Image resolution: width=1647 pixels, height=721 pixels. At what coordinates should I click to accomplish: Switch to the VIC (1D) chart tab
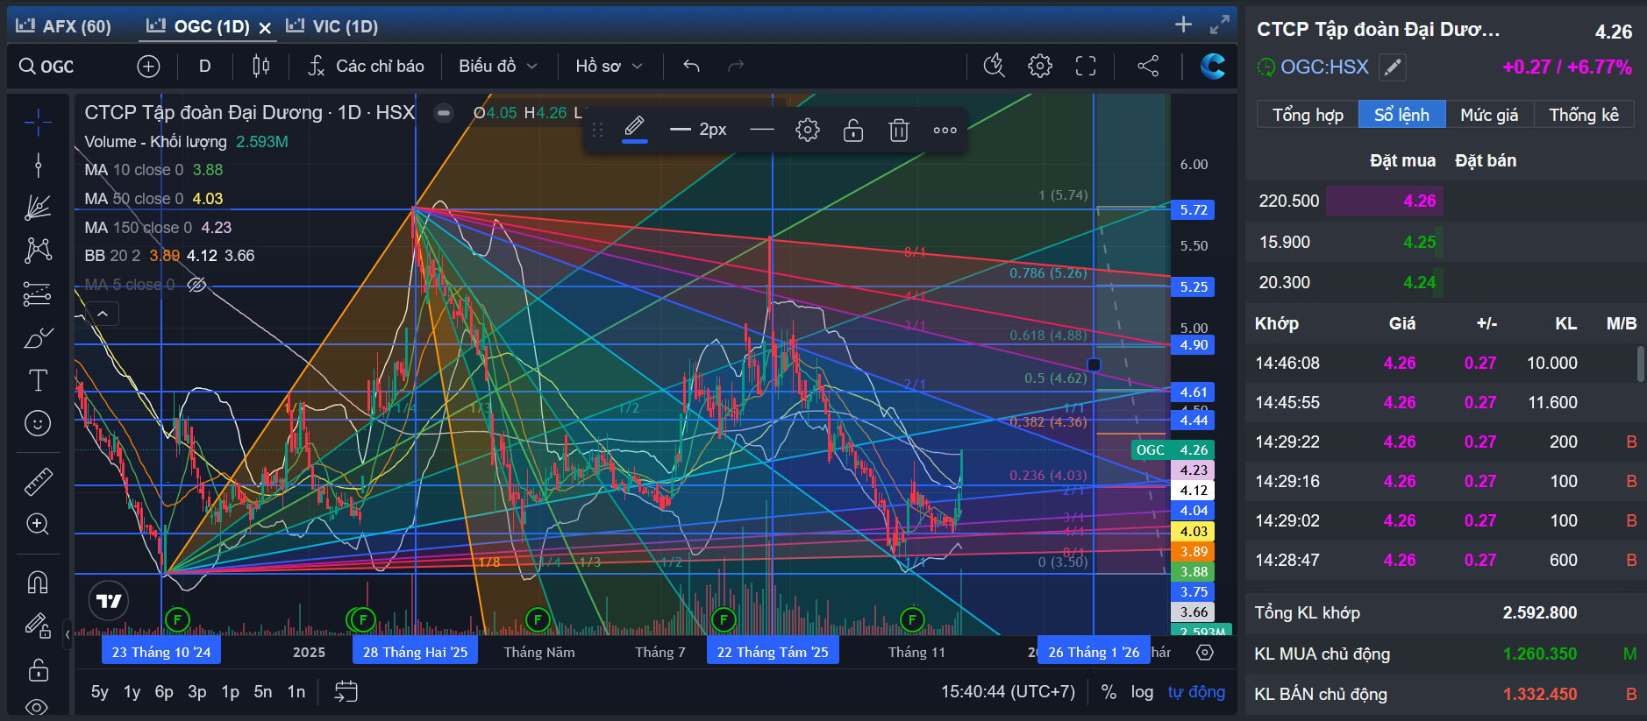(x=332, y=26)
